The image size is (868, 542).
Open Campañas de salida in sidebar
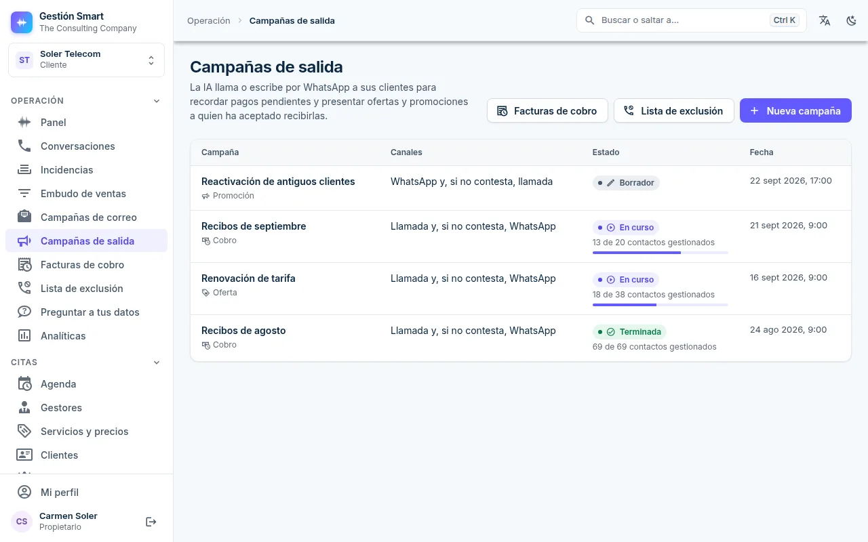click(86, 241)
